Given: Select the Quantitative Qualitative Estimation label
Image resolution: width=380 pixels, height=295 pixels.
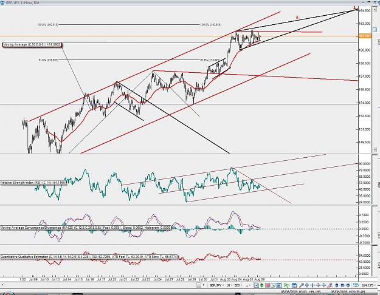Looking at the screenshot, I should pos(89,257).
